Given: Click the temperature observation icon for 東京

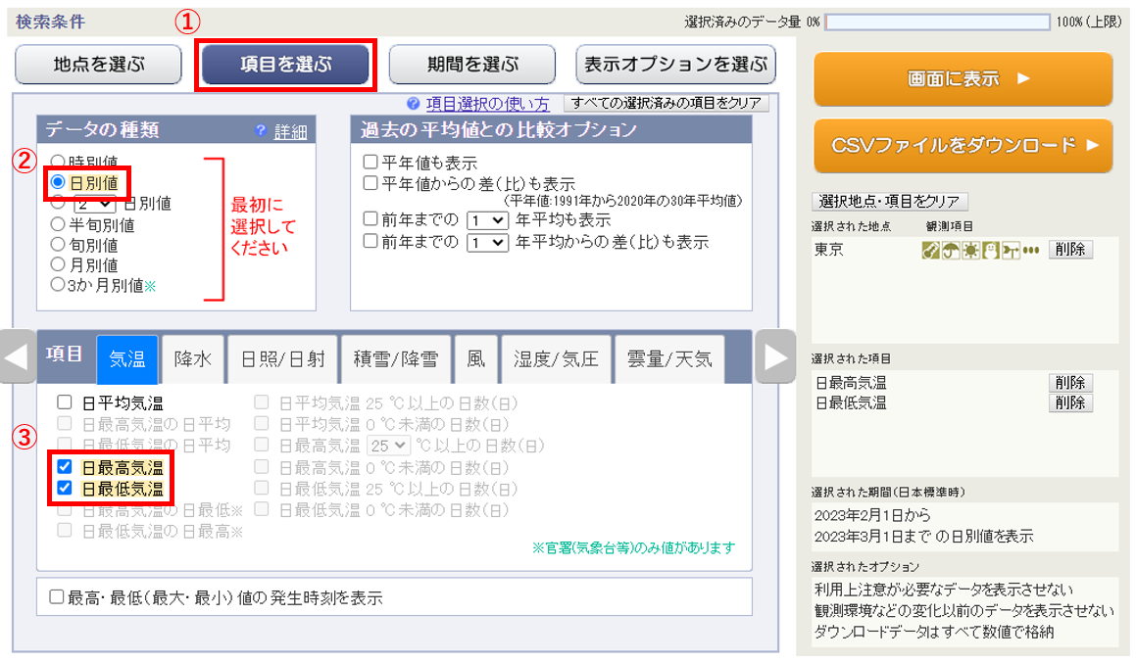Looking at the screenshot, I should 930,249.
